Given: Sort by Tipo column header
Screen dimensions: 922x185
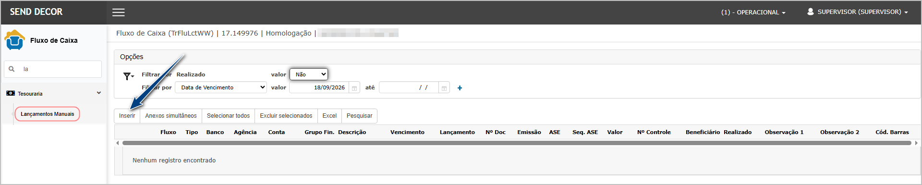Looking at the screenshot, I should 192,132.
